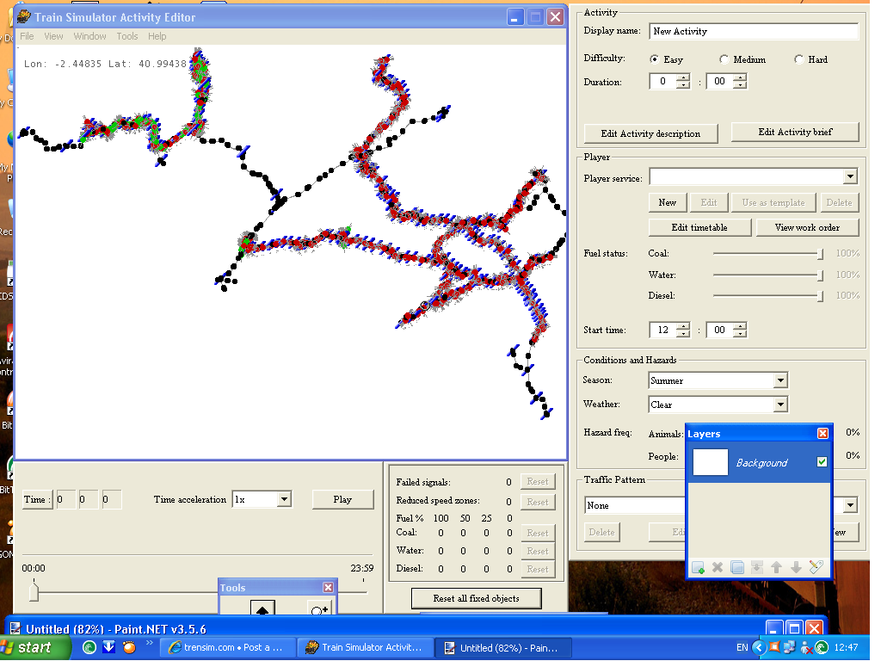Open the Season dropdown
Screen dimensions: 881x661
[779, 380]
